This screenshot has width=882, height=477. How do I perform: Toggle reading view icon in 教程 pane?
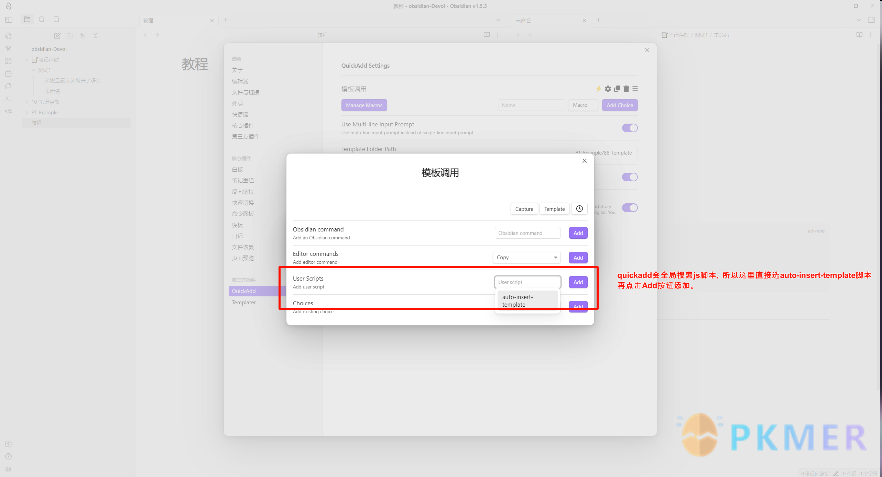(x=487, y=35)
